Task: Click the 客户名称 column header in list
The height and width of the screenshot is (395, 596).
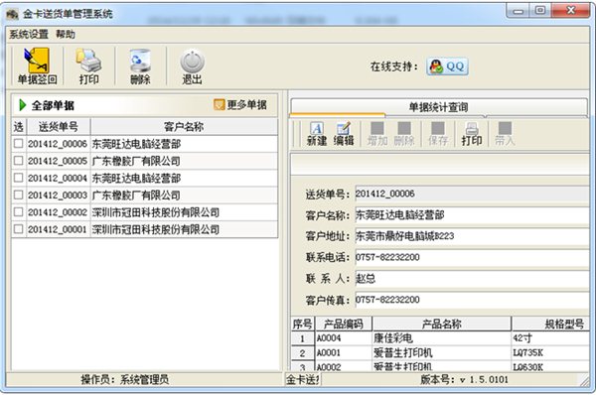Action: [x=184, y=126]
